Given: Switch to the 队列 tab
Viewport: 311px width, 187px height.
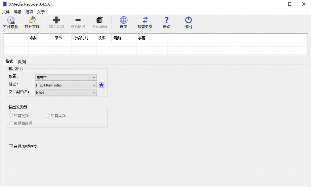Looking at the screenshot, I should (22, 61).
